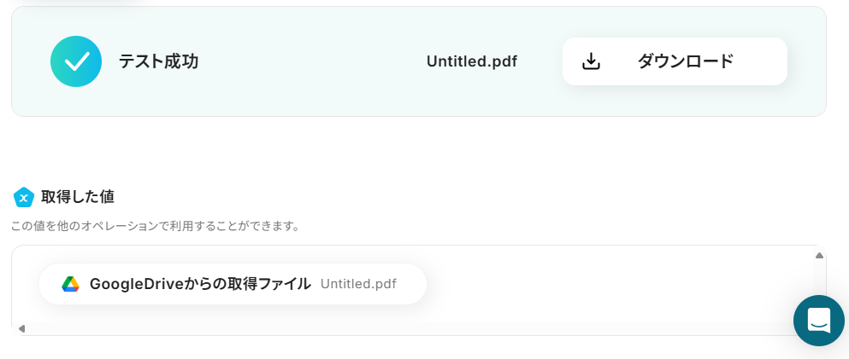849x359 pixels.
Task: Open the chat support widget
Action: [x=818, y=321]
